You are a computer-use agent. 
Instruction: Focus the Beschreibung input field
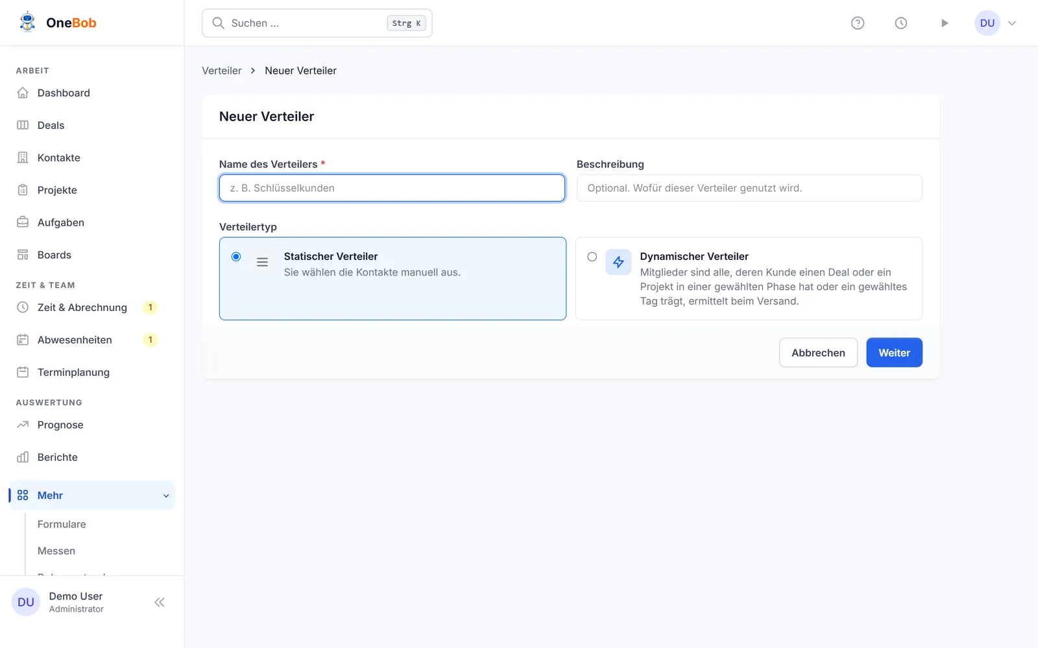click(749, 188)
